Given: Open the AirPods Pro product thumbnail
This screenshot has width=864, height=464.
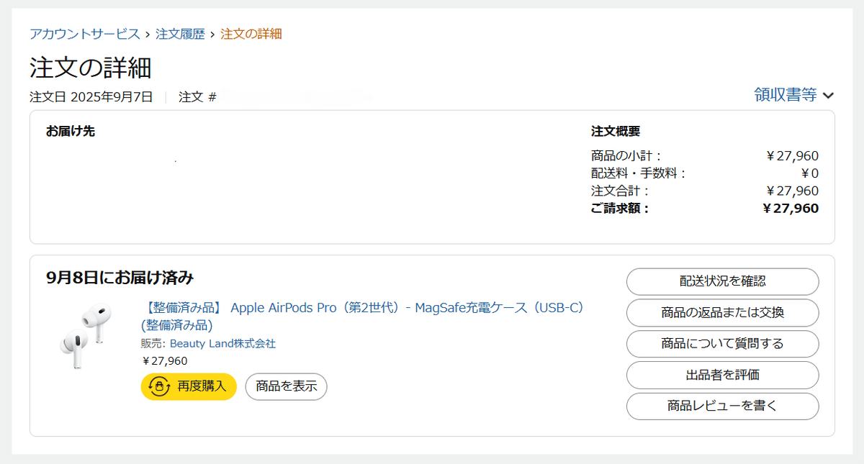Looking at the screenshot, I should point(85,337).
